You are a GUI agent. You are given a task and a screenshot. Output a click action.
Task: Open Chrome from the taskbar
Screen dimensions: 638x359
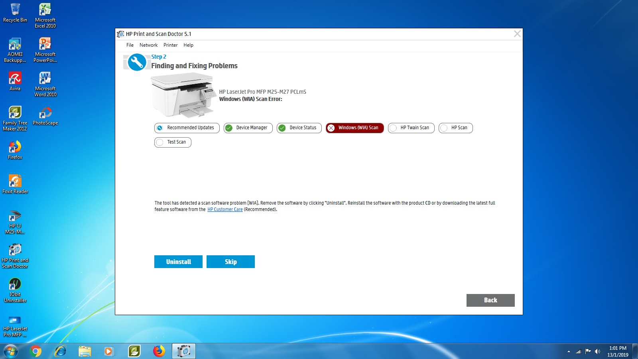[x=36, y=351]
